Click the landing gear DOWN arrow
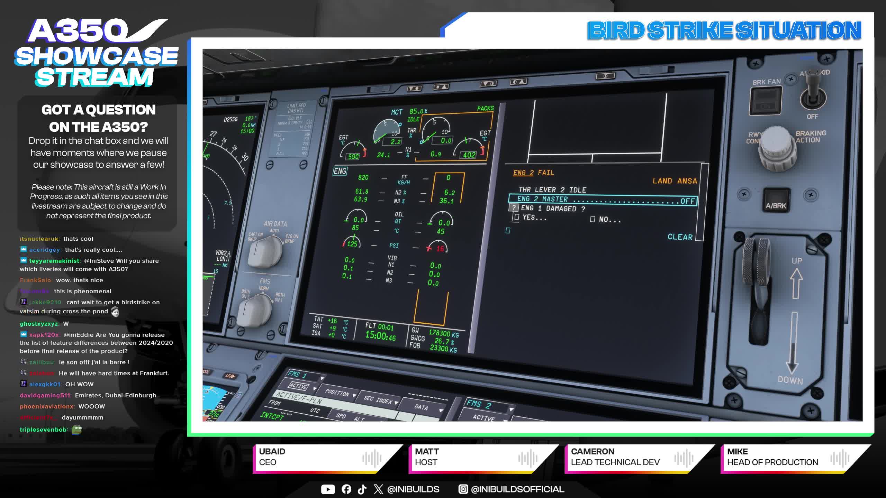The image size is (886, 498). pyautogui.click(x=793, y=342)
